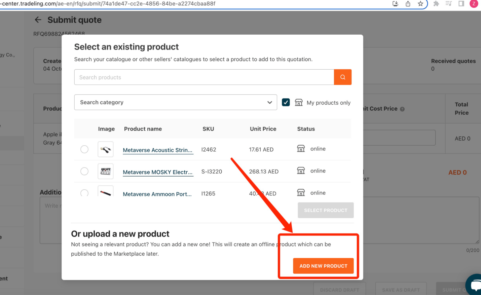Click the ADD NEW PRODUCT button

(x=323, y=266)
